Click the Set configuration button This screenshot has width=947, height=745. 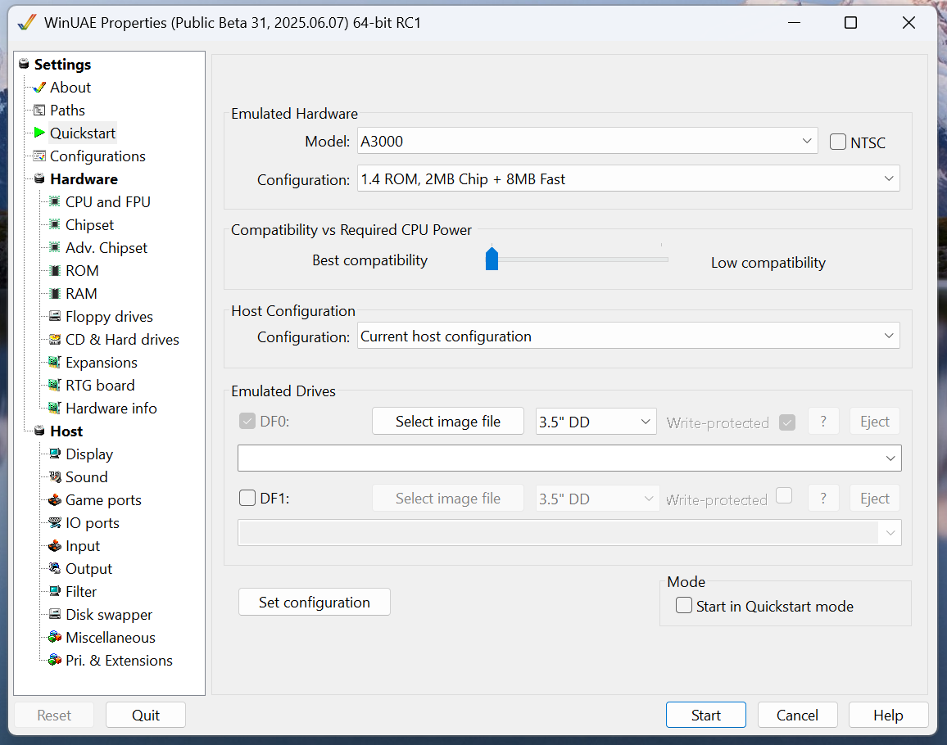[314, 602]
